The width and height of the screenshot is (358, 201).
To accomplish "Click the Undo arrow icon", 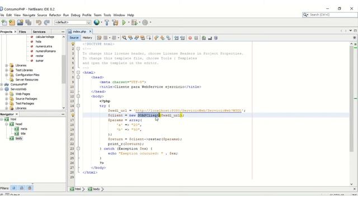I will 39,22.
